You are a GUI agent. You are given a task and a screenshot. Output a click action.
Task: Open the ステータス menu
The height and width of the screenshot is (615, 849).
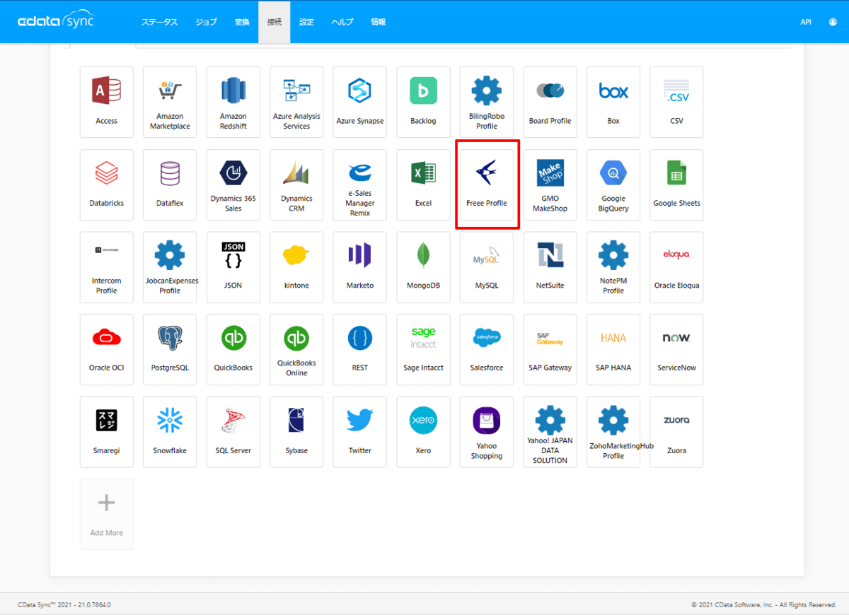159,22
